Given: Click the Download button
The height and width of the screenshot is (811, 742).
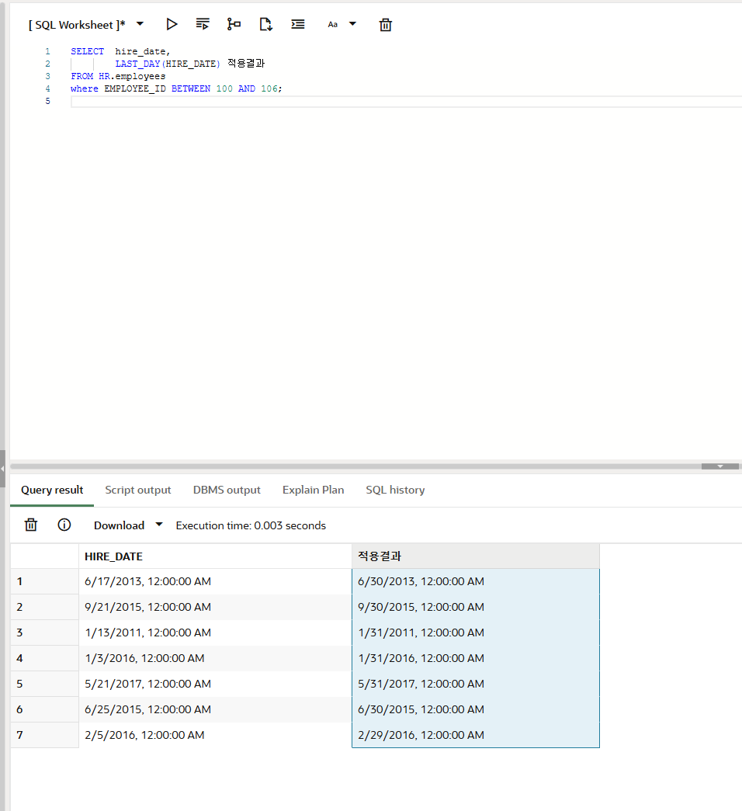Looking at the screenshot, I should tap(119, 525).
